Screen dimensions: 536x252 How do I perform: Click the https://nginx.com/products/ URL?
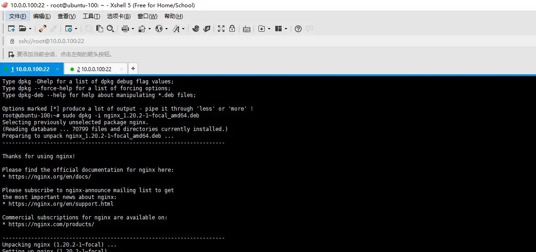click(x=51, y=224)
